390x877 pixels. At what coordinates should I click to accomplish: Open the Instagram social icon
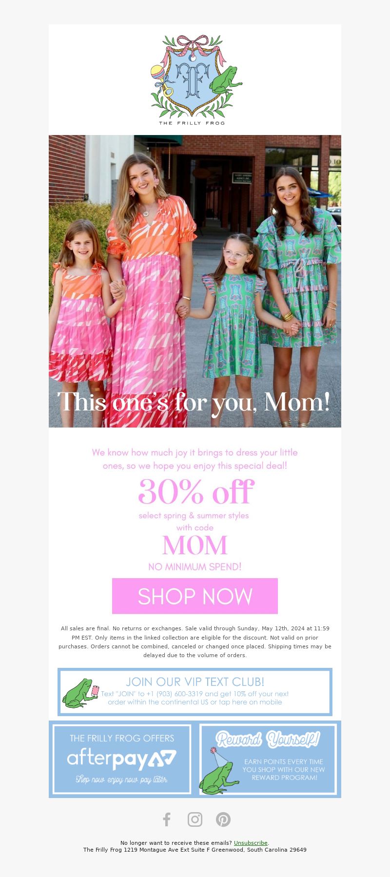195,819
